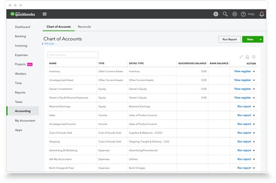Run report for Cost of Goods Sold
This screenshot has width=276, height=183.
244,132
